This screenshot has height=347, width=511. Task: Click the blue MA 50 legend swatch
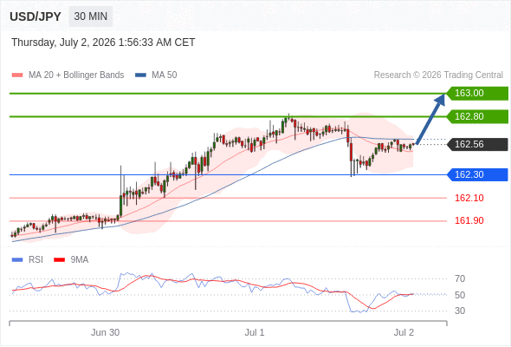tap(140, 75)
